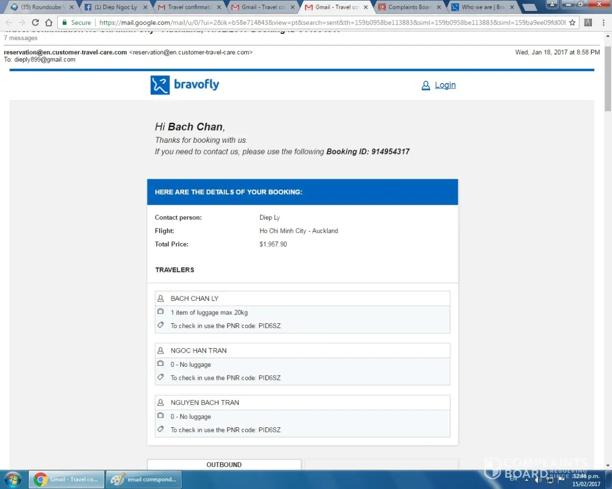
Task: Show hidden tray icons arrow
Action: point(527,480)
